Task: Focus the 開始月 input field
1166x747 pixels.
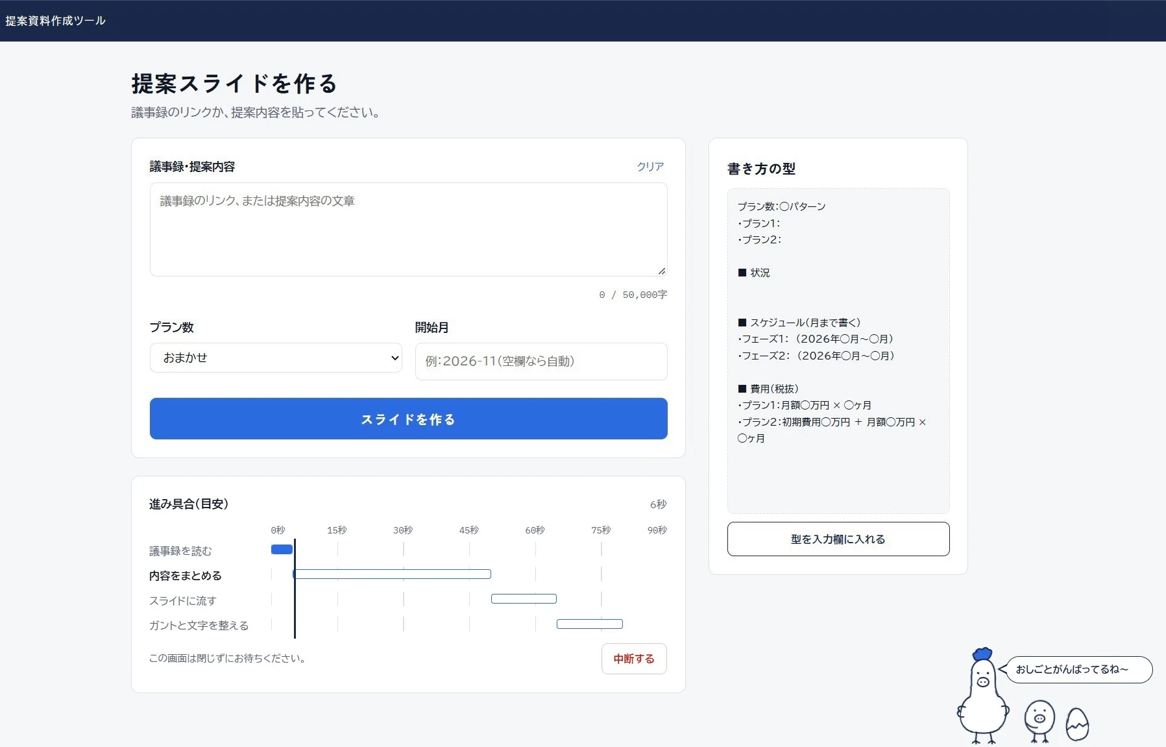Action: click(x=541, y=361)
